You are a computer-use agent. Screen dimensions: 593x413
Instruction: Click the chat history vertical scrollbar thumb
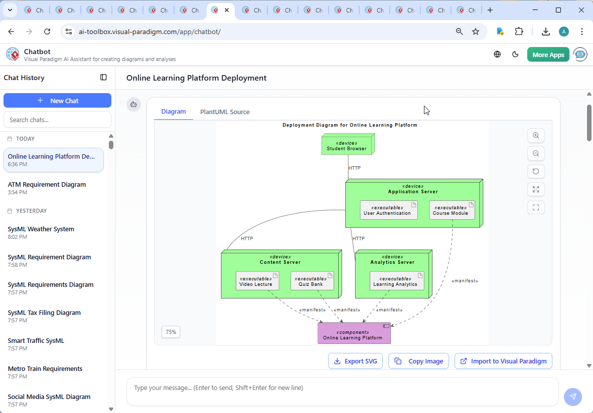pyautogui.click(x=111, y=145)
